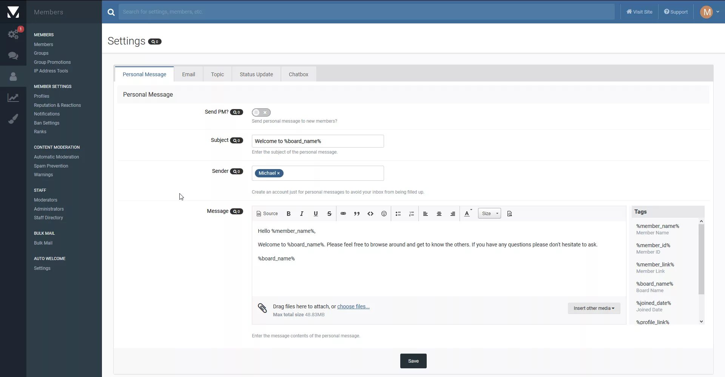Open Auto Welcome Settings menu item

click(42, 268)
